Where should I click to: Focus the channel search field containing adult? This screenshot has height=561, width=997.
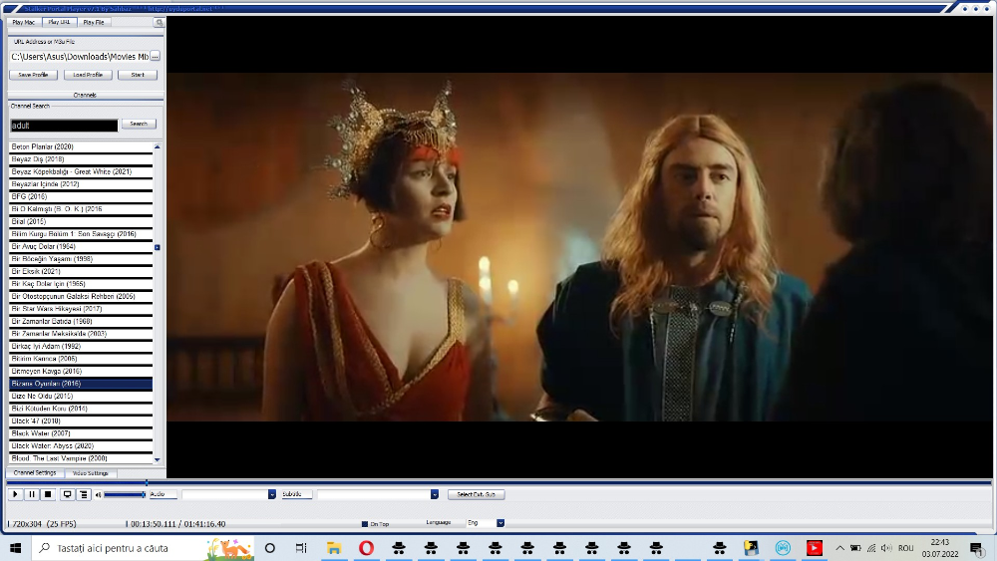tap(64, 126)
